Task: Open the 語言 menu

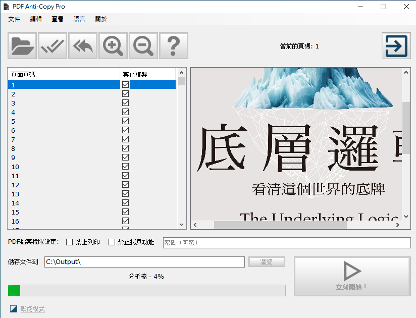Action: coord(79,19)
